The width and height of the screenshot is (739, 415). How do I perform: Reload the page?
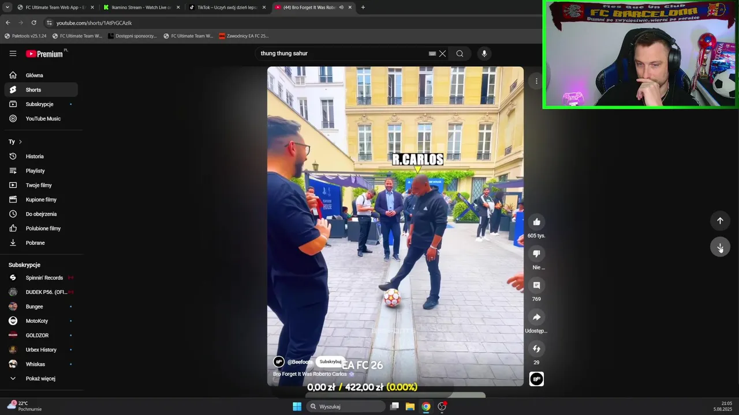click(33, 22)
